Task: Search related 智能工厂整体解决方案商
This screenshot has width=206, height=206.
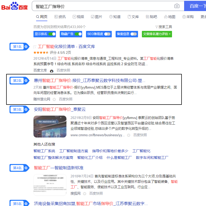Action: (53, 158)
